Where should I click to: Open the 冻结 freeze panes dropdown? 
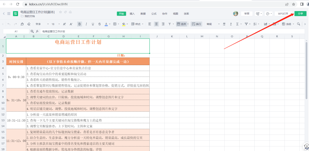click(x=288, y=24)
